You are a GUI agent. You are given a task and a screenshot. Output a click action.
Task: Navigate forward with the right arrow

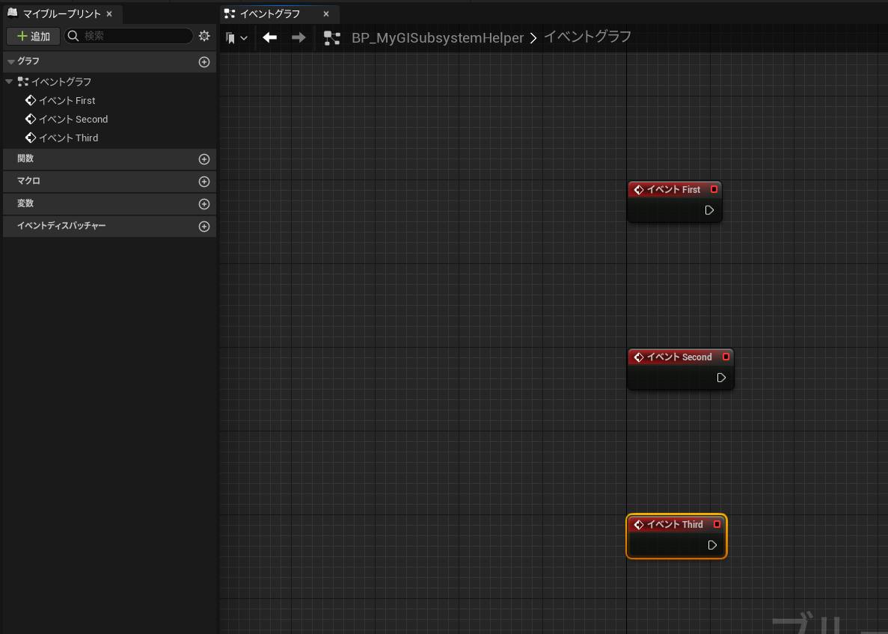[x=298, y=37]
